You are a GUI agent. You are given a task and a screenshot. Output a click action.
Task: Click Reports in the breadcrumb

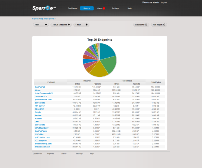point(35,19)
